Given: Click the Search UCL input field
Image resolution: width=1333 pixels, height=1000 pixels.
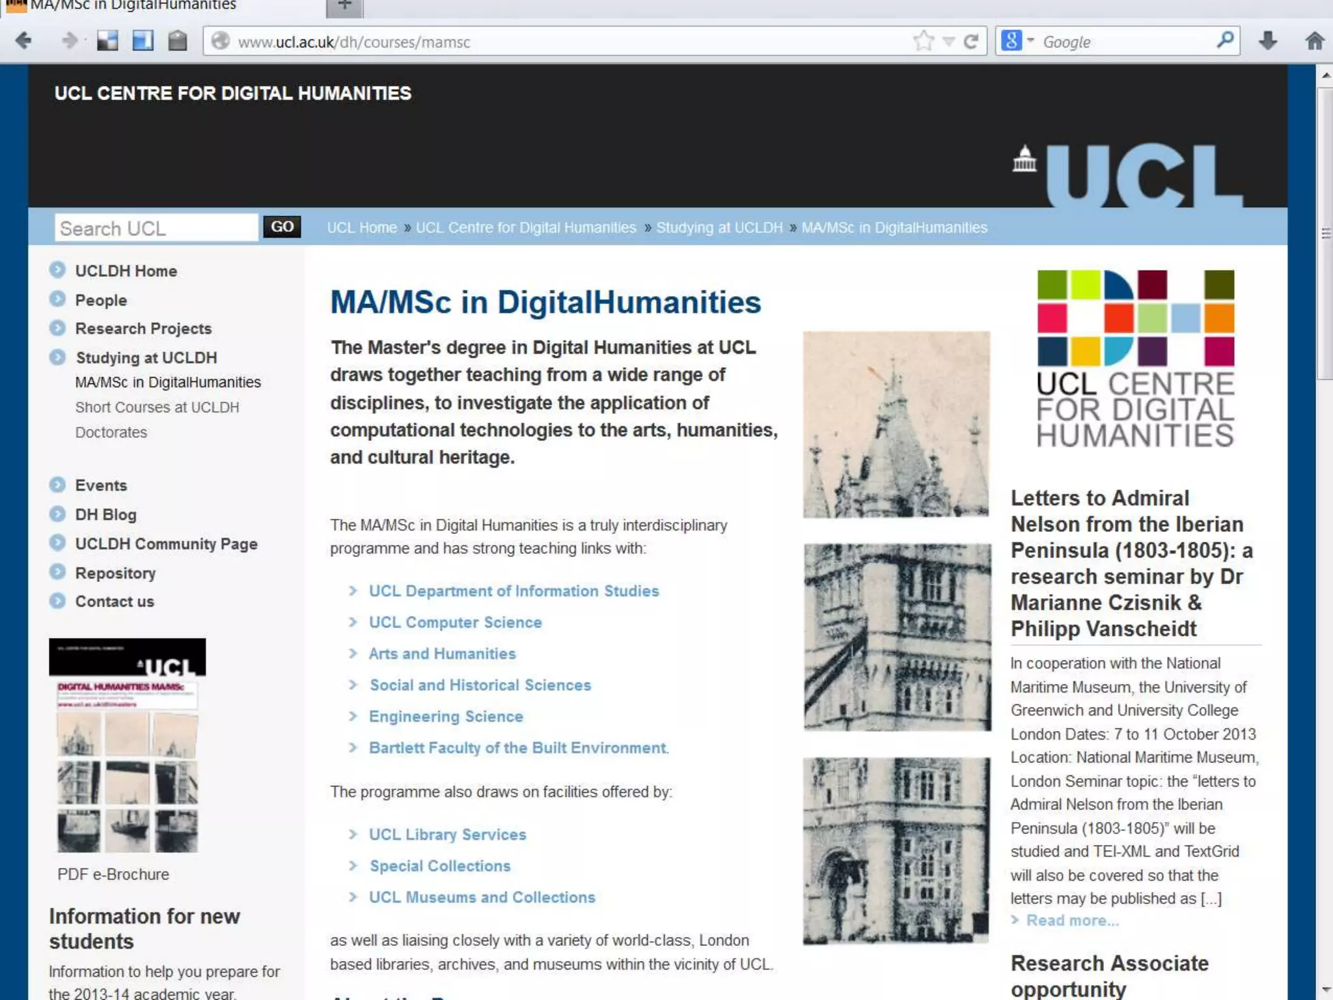Looking at the screenshot, I should [156, 229].
